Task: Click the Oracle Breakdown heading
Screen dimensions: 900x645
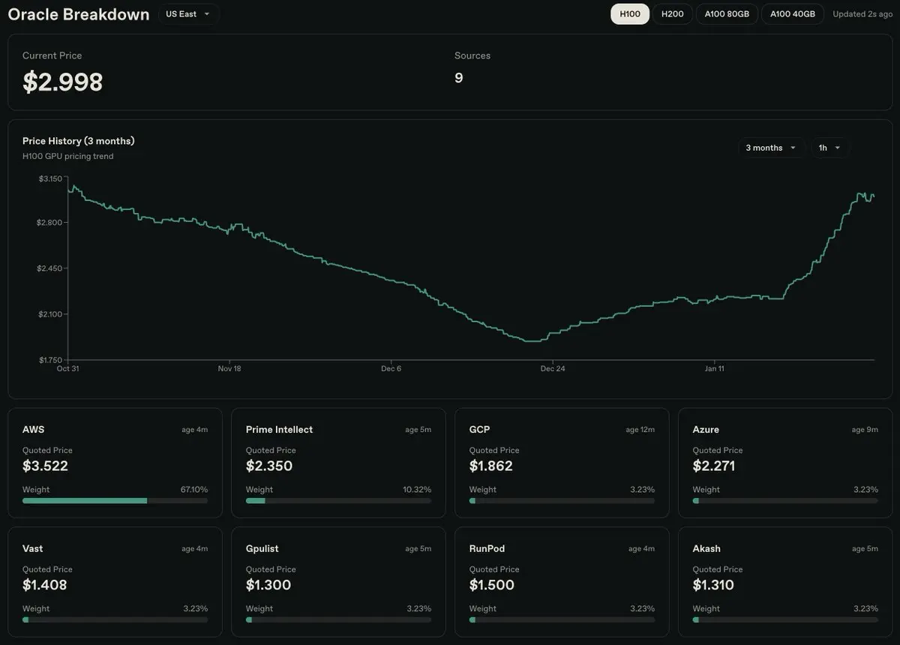Action: [79, 14]
